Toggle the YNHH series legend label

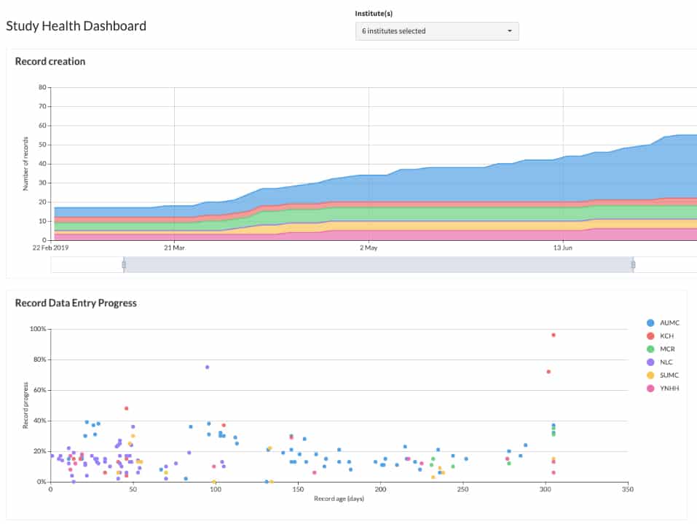[x=669, y=389]
